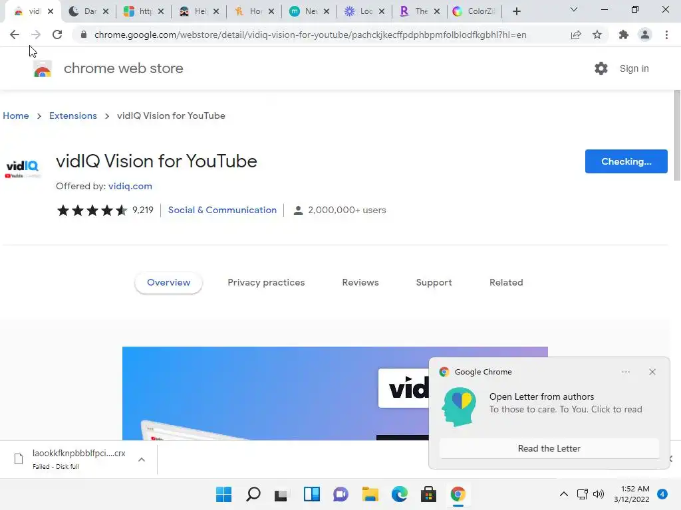The image size is (681, 510).
Task: Click the failed laookkfknpbbblfpci crx download
Action: point(78,460)
